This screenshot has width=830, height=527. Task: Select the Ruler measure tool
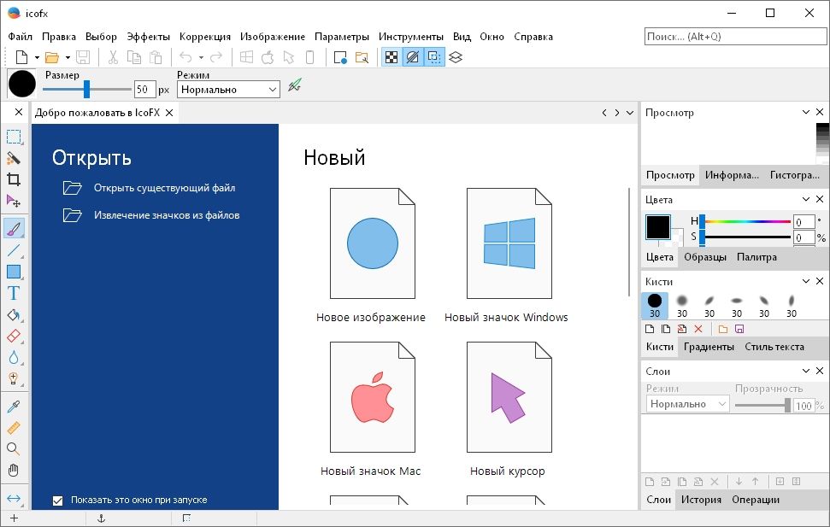(x=14, y=428)
